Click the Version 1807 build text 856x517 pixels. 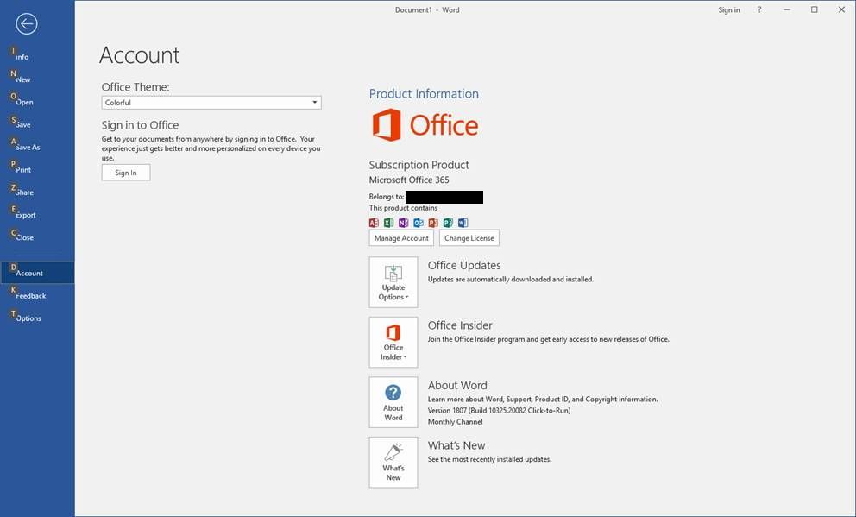pyautogui.click(x=499, y=411)
